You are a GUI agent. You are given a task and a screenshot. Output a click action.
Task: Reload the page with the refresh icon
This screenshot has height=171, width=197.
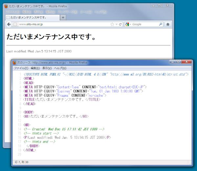(120, 24)
